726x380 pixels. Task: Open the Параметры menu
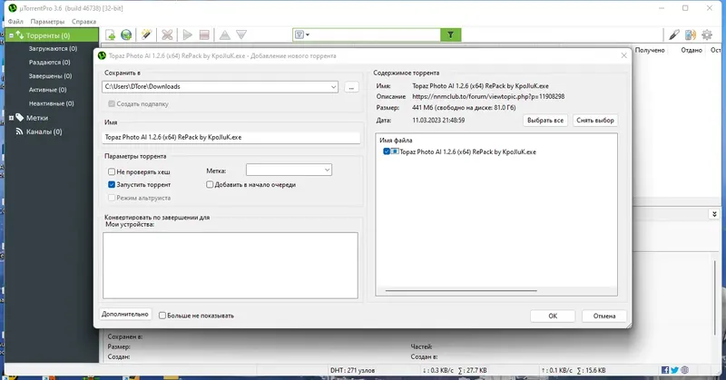click(47, 21)
